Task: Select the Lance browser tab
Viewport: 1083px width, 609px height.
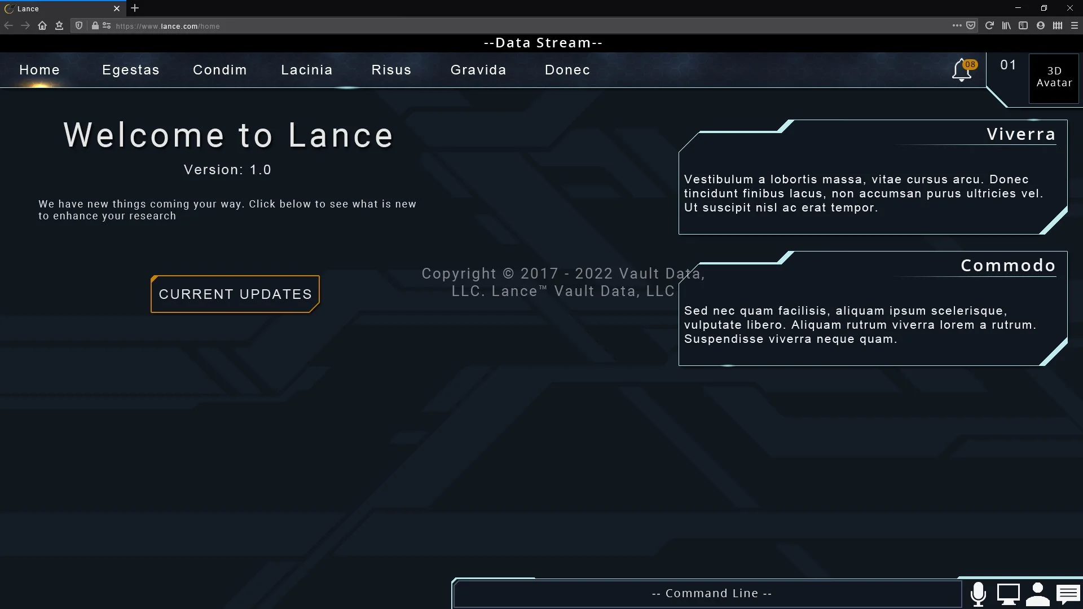Action: 62,8
